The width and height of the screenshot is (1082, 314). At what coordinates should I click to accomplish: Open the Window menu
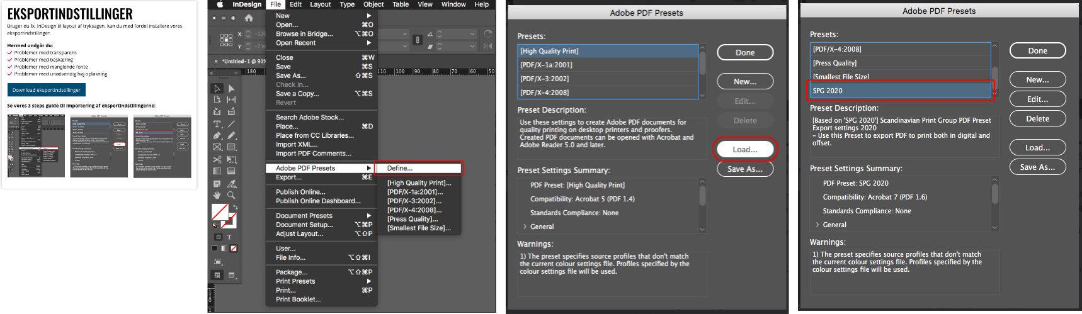[453, 4]
